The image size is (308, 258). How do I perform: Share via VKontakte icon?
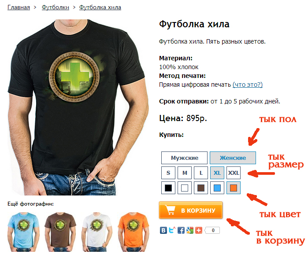(163, 230)
